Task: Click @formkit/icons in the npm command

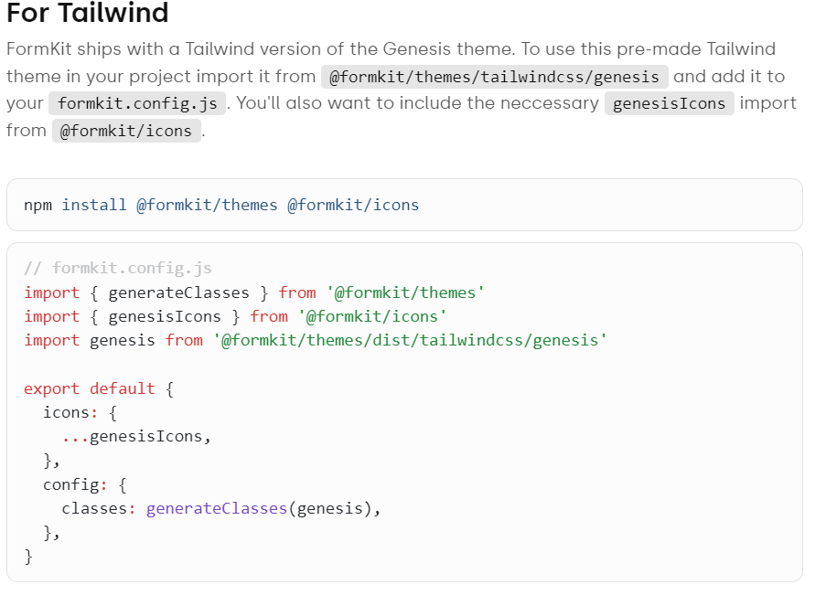Action: coord(353,205)
